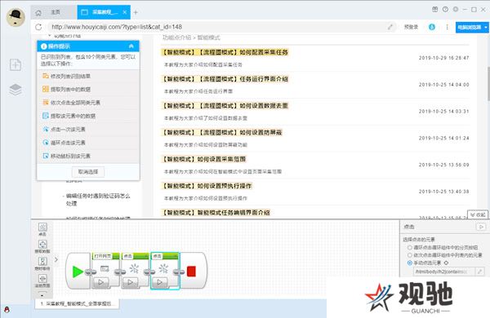The width and height of the screenshot is (490, 318).
Task: Click the user avatar with black hat
Action: point(16,17)
